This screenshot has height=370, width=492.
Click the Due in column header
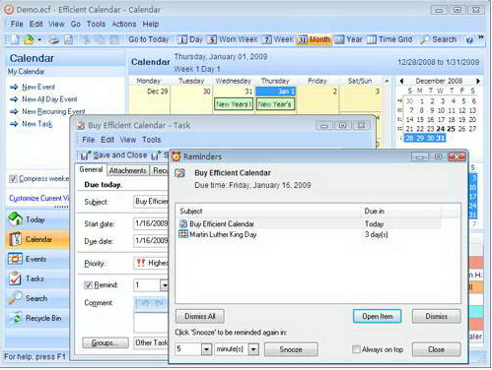[401, 212]
